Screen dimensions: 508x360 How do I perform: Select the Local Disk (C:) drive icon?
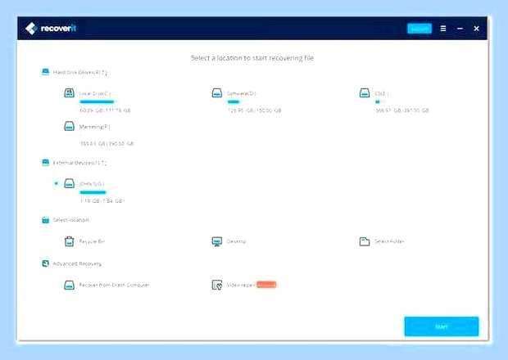point(69,92)
